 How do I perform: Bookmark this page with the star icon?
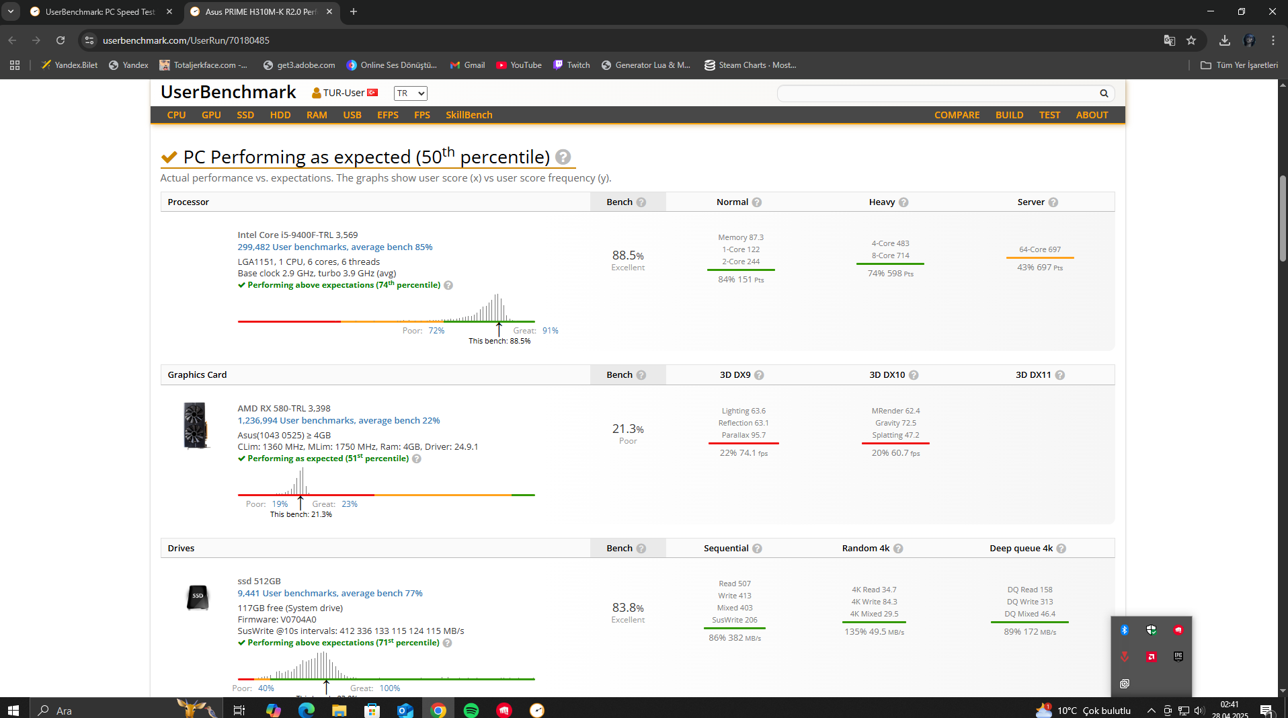coord(1191,40)
